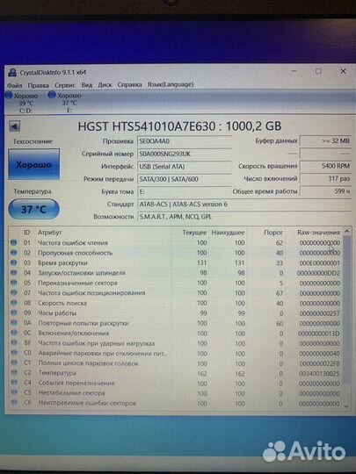Image resolution: width=356 pixels, height=474 pixels.
Task: Click raw value 003400130025
Action: click(x=319, y=373)
